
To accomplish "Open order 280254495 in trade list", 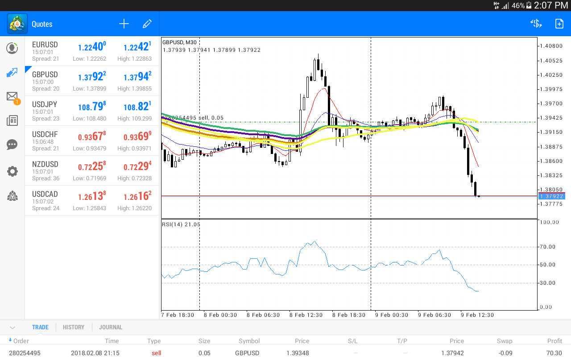I will tap(285, 353).
